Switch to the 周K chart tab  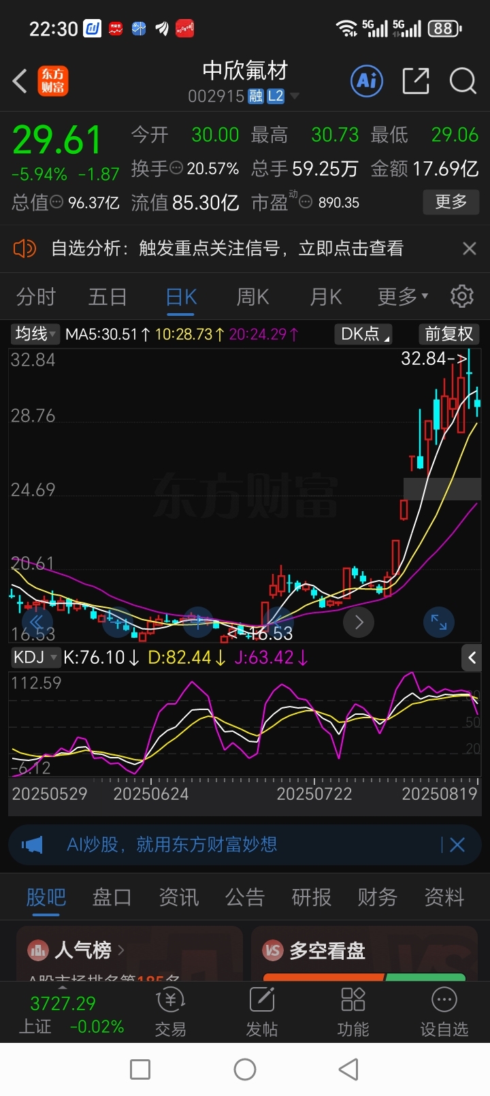pos(252,297)
